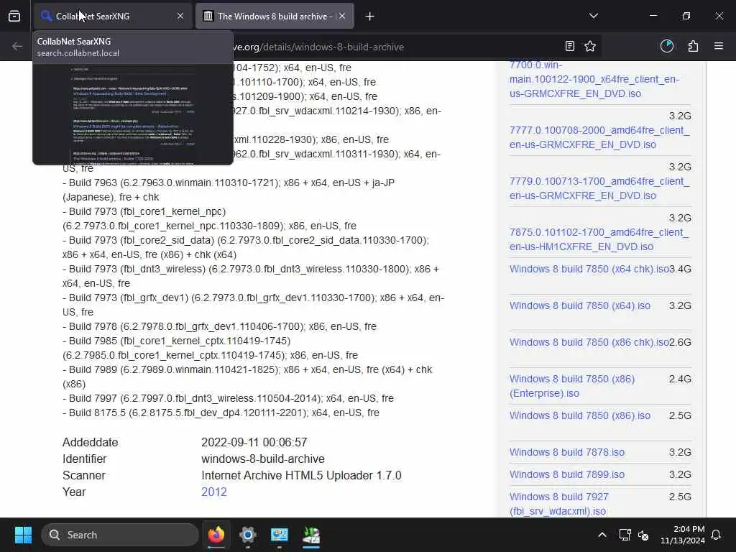Download 7777.0.100708-2000 amd64fre client ISO
The width and height of the screenshot is (736, 552).
tap(599, 137)
